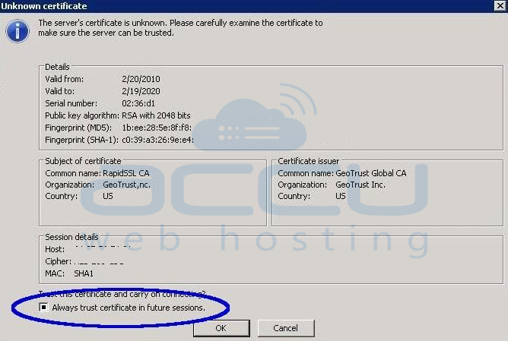
Task: Click the MD5 fingerprint value
Action: pos(157,128)
